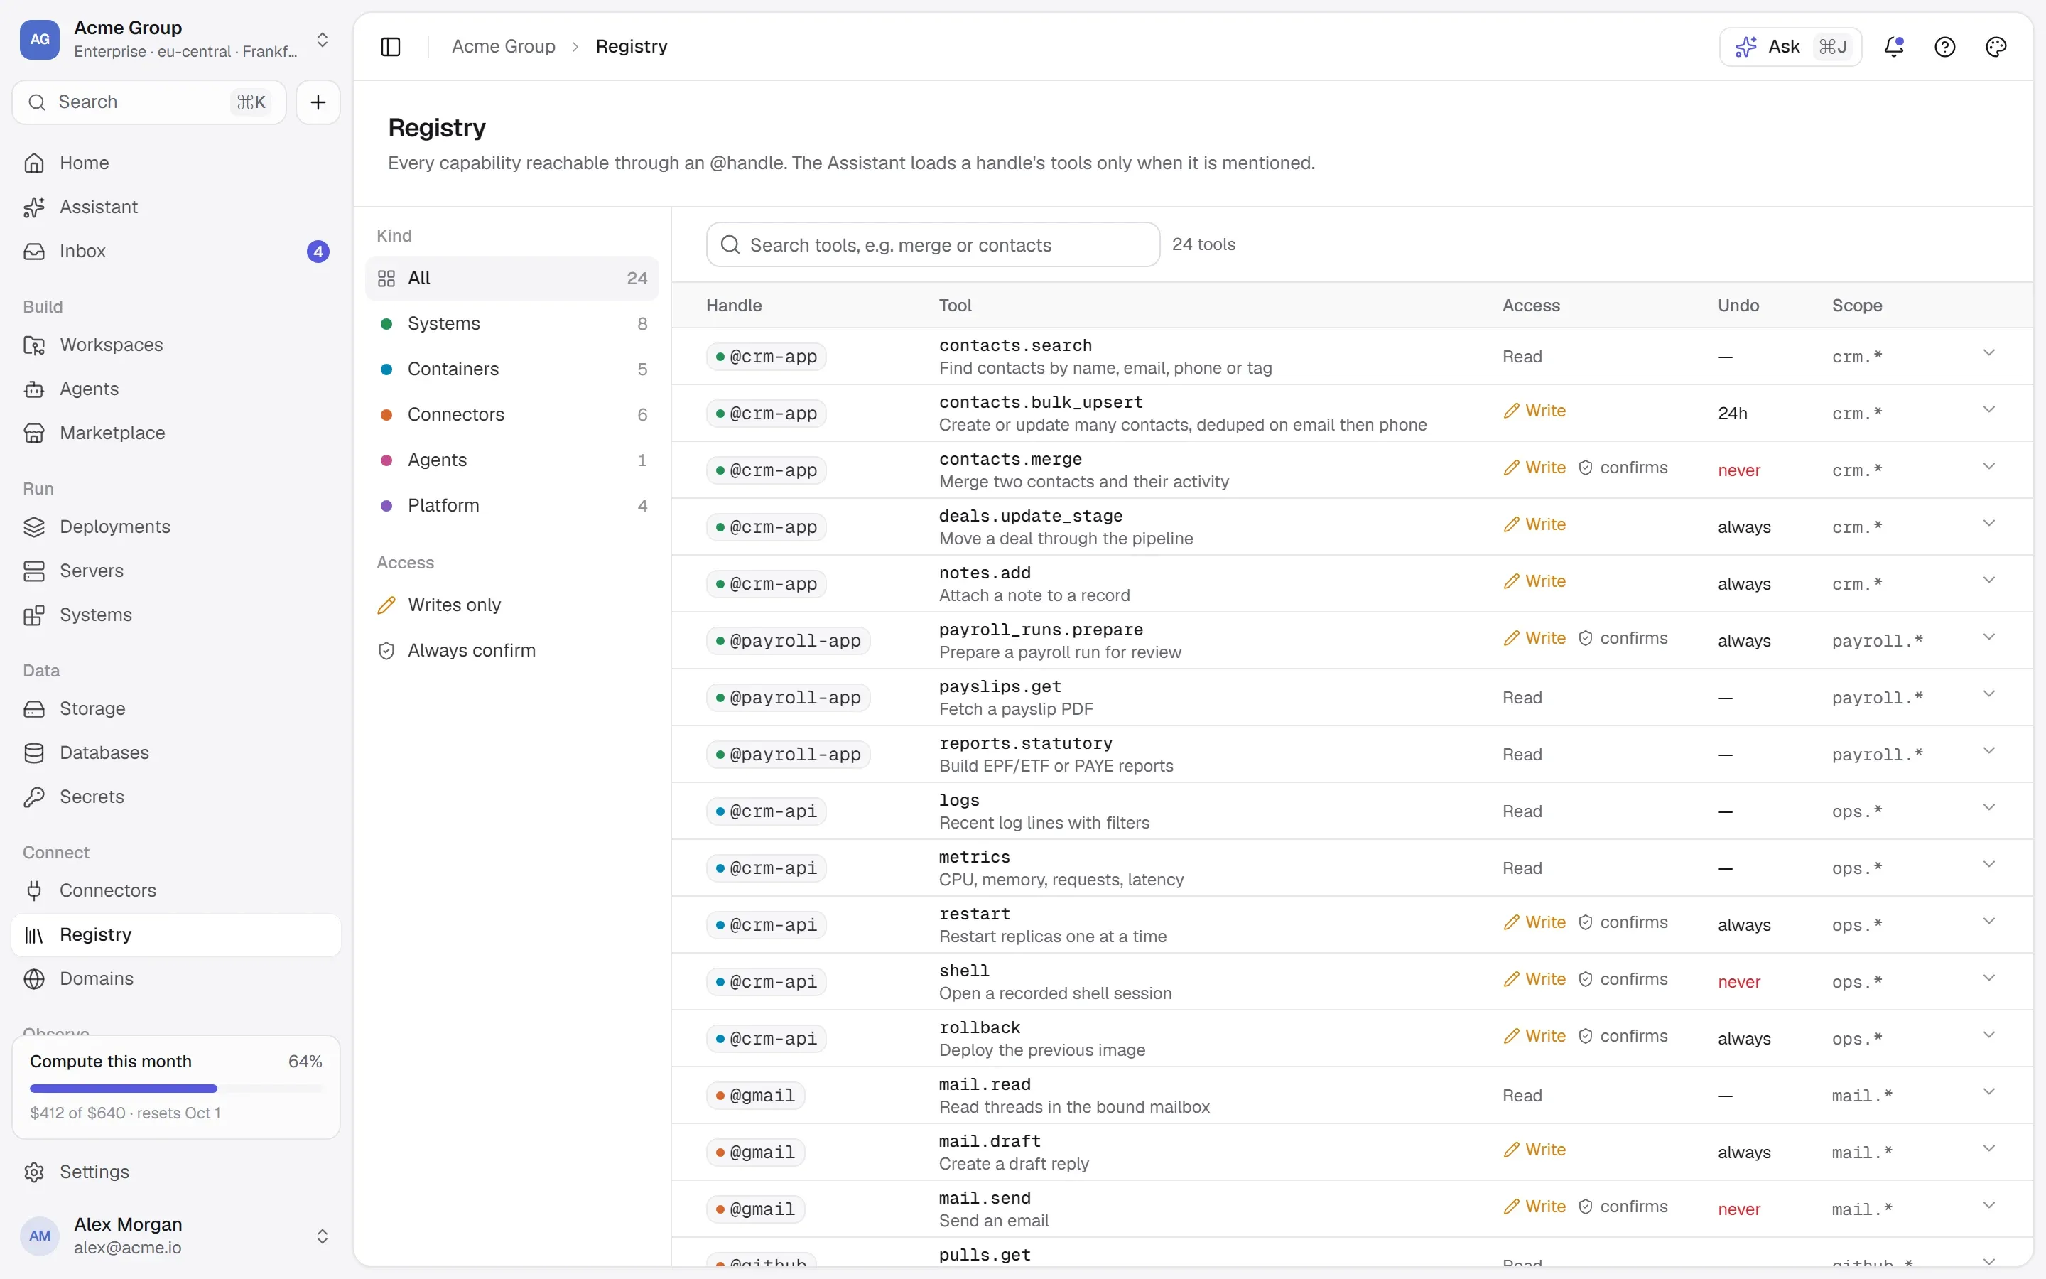Open Servers in the sidebar
Viewport: 2046px width, 1279px height.
coord(176,570)
